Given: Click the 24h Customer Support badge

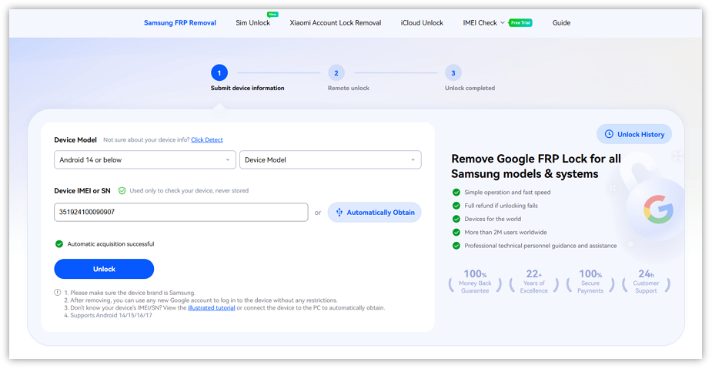Looking at the screenshot, I should point(646,281).
